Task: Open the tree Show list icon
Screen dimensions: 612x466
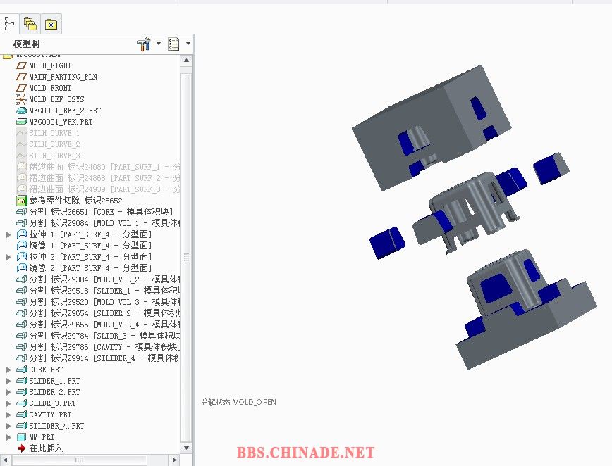Action: (x=173, y=44)
